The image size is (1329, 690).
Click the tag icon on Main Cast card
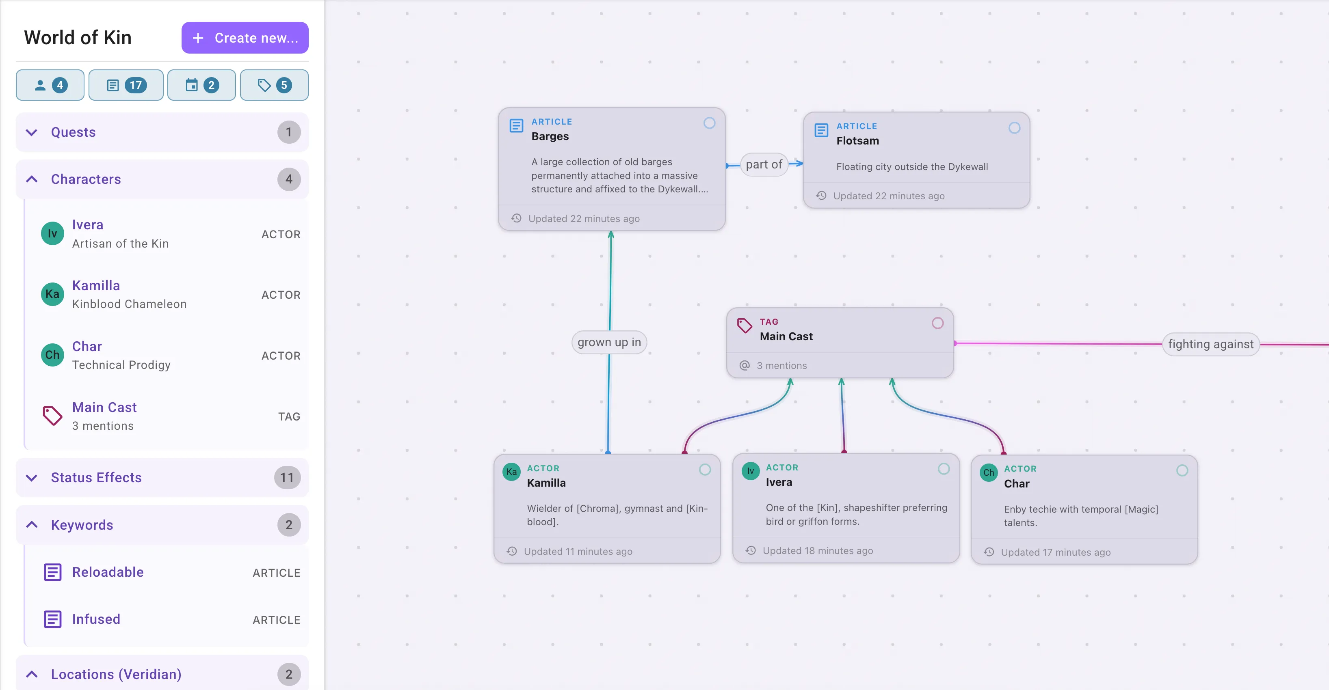pos(745,326)
